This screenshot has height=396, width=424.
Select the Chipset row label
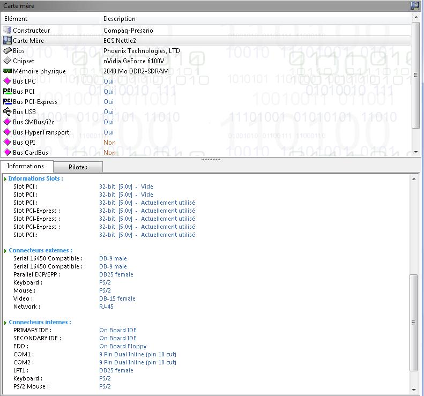click(24, 61)
